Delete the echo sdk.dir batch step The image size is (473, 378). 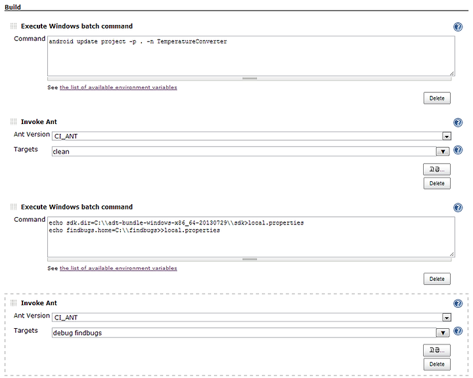(437, 279)
